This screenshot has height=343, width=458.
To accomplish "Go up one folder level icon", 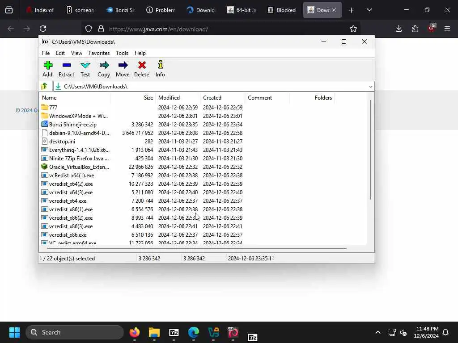I will pyautogui.click(x=44, y=86).
